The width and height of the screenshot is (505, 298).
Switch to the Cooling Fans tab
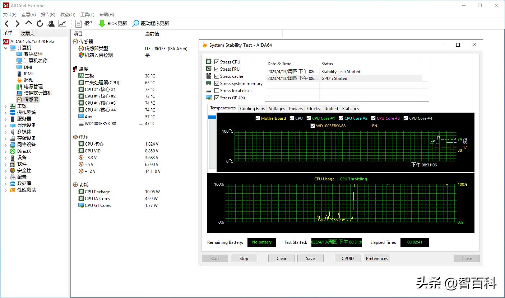252,109
